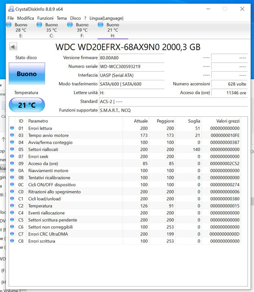The image size is (254, 292).
Task: Minimize the CrystalDiskInfo window
Action: tap(208, 9)
